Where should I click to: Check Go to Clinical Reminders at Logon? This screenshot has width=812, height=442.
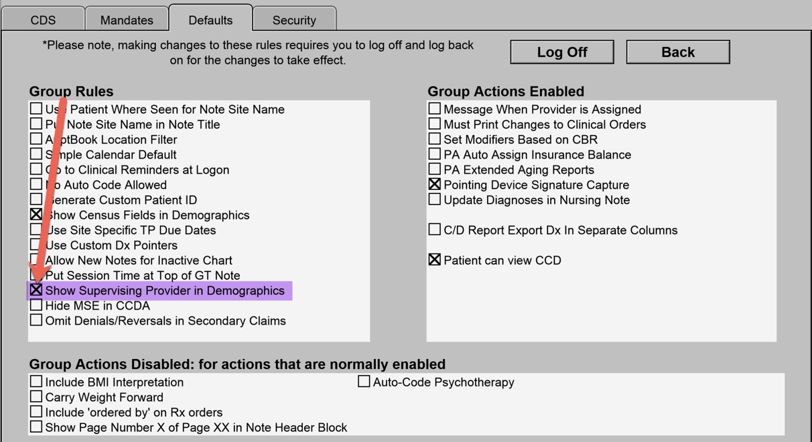[x=37, y=169]
